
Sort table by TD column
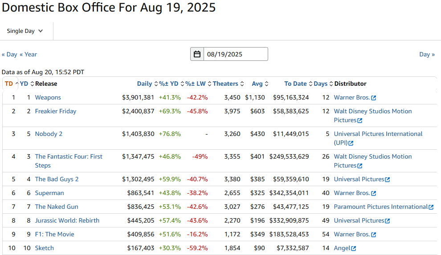(11, 84)
